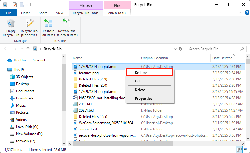250x153 pixels.
Task: Sort by Date Deleted column
Action: click(222, 58)
